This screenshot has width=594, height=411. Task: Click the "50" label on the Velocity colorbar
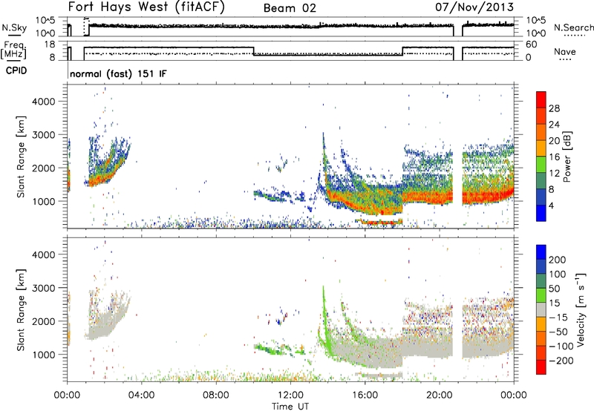554,289
